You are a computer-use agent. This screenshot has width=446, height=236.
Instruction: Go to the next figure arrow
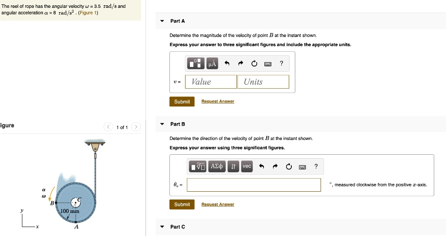pyautogui.click(x=136, y=127)
